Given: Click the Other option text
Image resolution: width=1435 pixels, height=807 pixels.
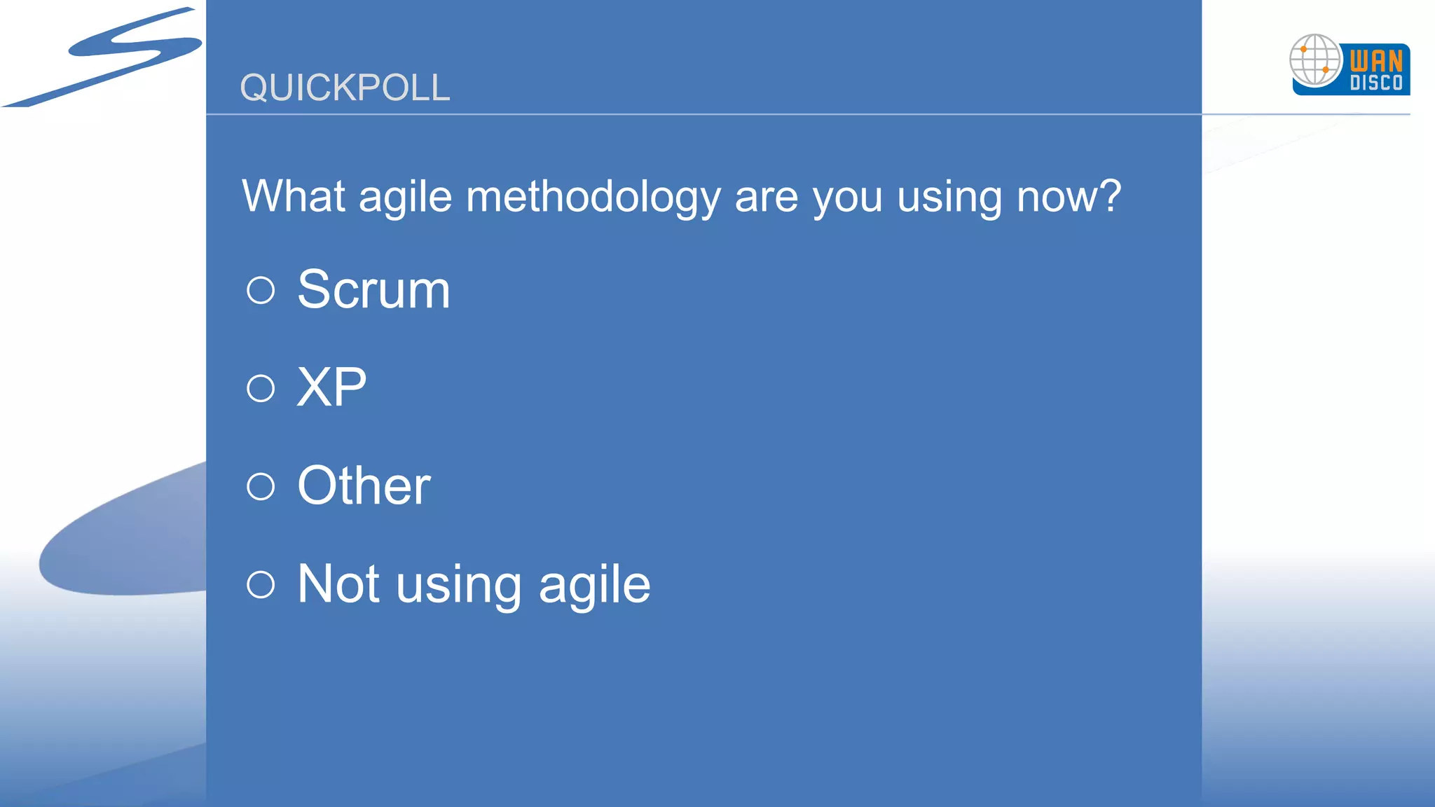Looking at the screenshot, I should pos(364,485).
